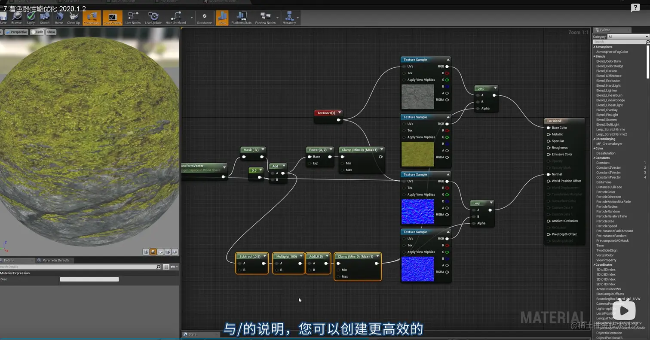
Task: Select the cube preview mesh button
Action: point(167,252)
